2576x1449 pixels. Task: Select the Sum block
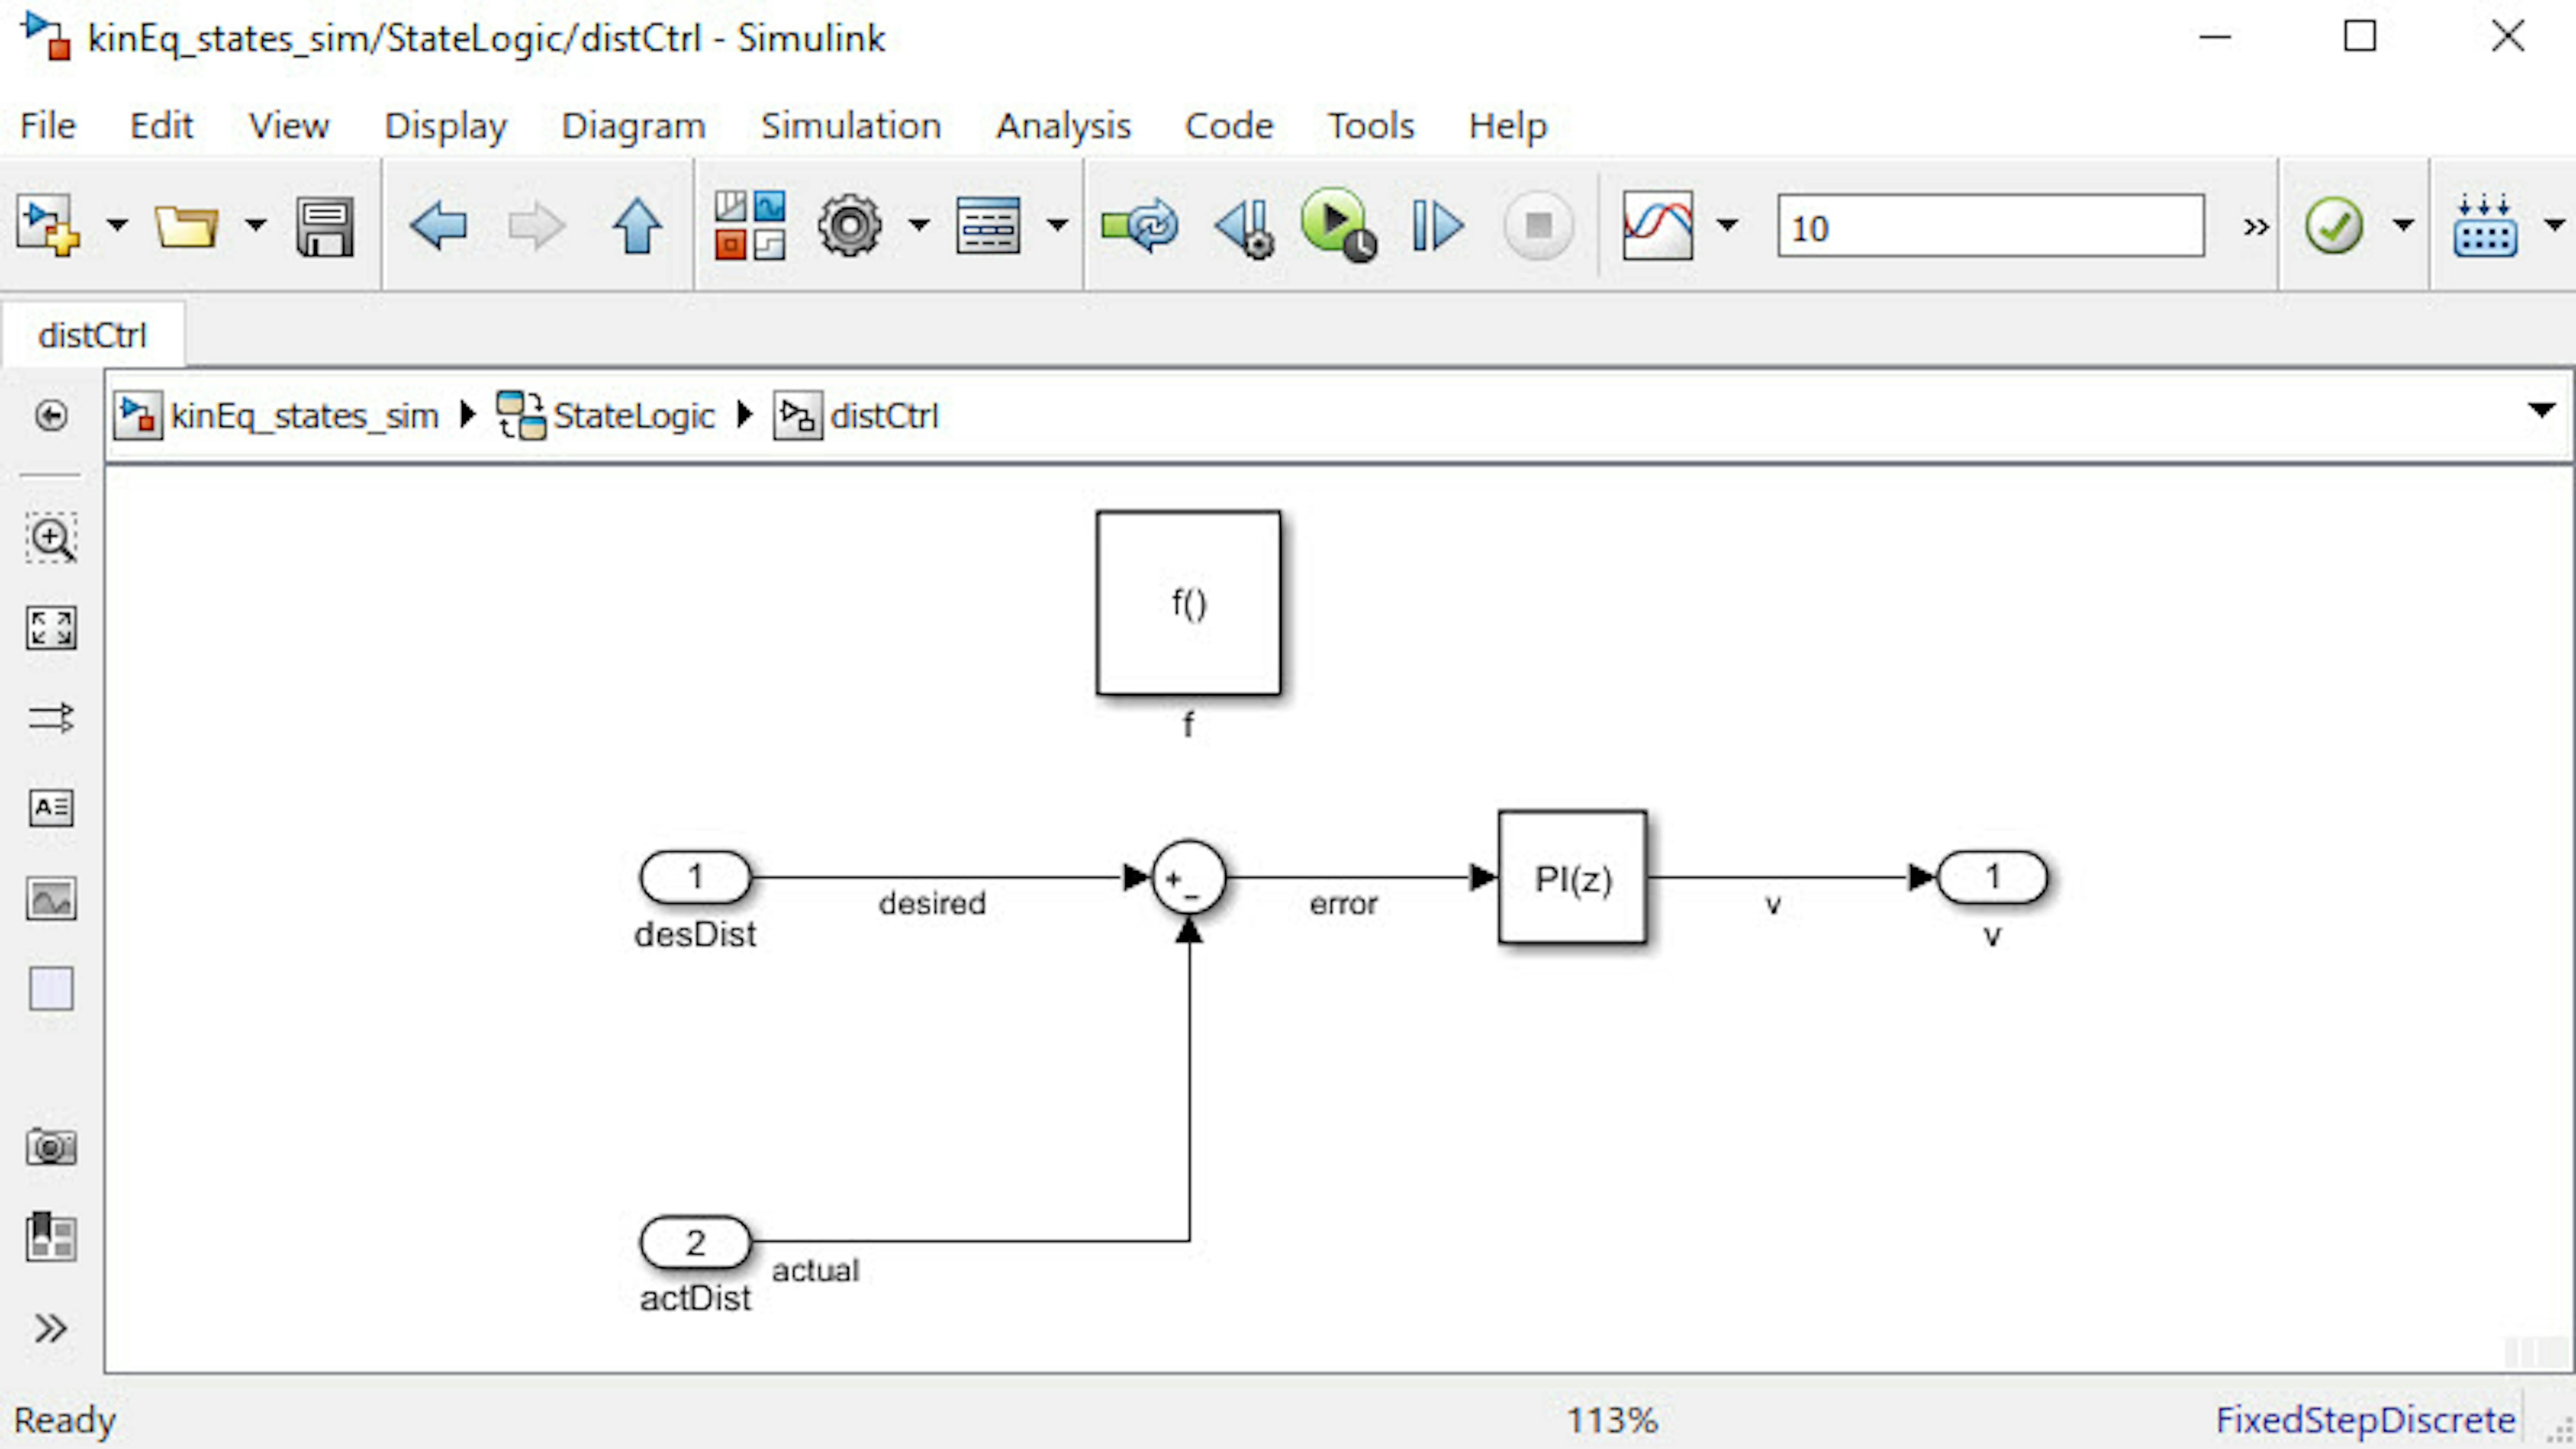click(1188, 877)
